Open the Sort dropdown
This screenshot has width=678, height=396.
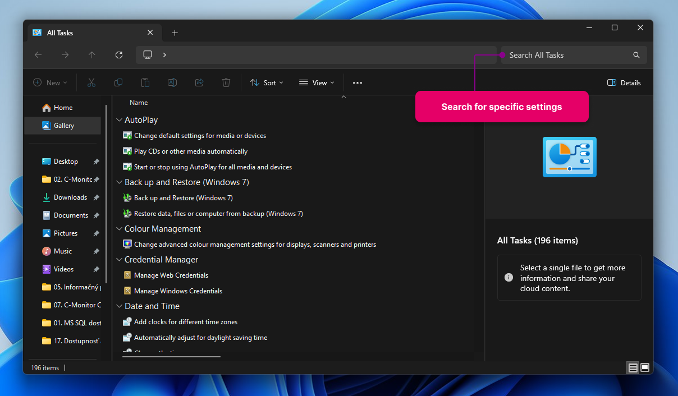pos(267,82)
